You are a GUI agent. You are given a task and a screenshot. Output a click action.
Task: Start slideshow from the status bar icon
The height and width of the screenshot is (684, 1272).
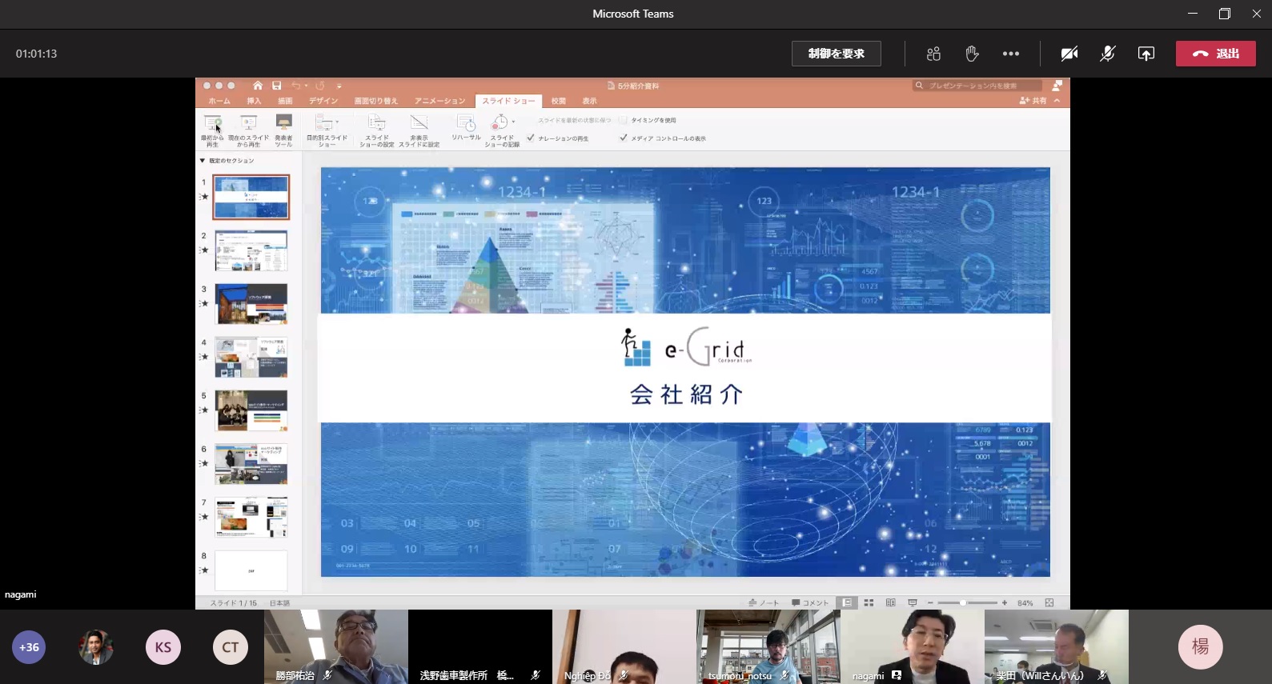[x=913, y=602]
